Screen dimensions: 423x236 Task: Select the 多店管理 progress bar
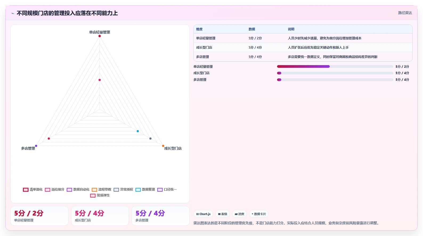(x=335, y=80)
